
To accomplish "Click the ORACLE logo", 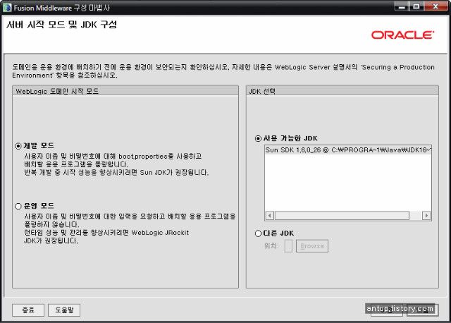I will (x=402, y=35).
